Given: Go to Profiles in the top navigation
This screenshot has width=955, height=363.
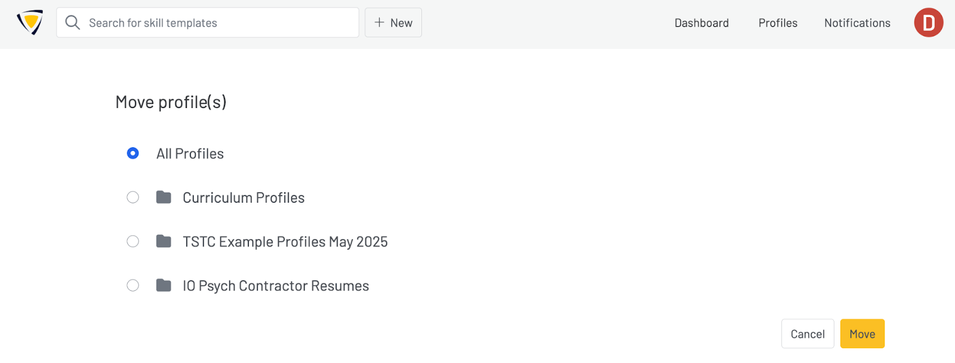Looking at the screenshot, I should tap(778, 23).
